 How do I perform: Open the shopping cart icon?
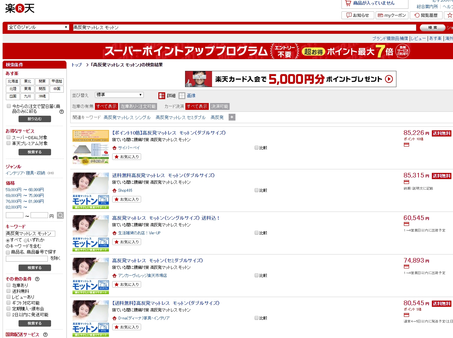tap(348, 3)
